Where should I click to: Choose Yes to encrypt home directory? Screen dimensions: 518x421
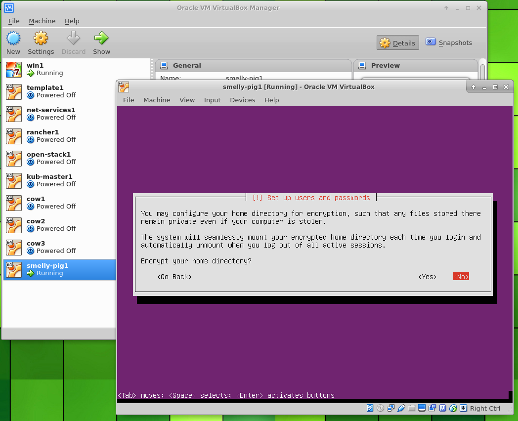(x=428, y=277)
